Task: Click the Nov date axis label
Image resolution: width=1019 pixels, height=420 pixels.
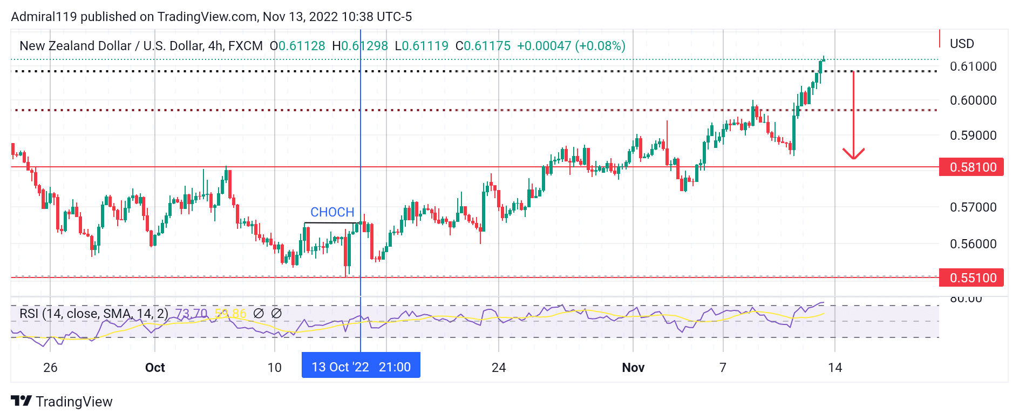Action: 633,368
